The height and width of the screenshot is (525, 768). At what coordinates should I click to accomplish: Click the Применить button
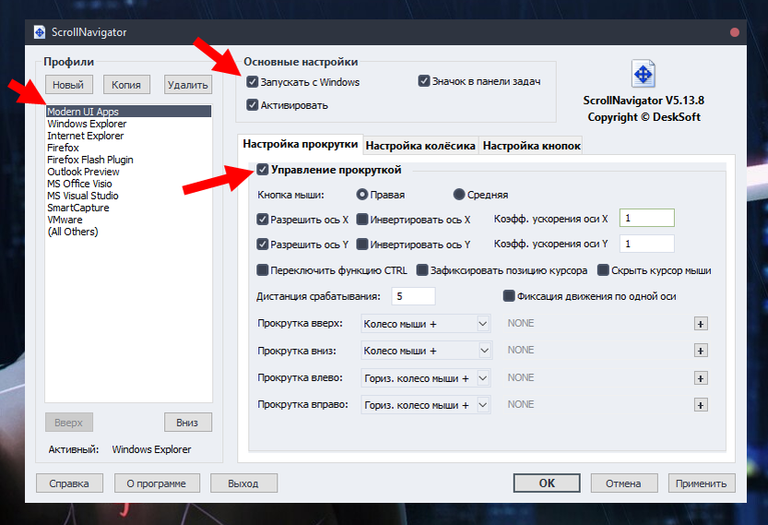point(702,483)
